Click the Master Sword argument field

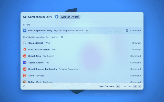click(x=70, y=17)
